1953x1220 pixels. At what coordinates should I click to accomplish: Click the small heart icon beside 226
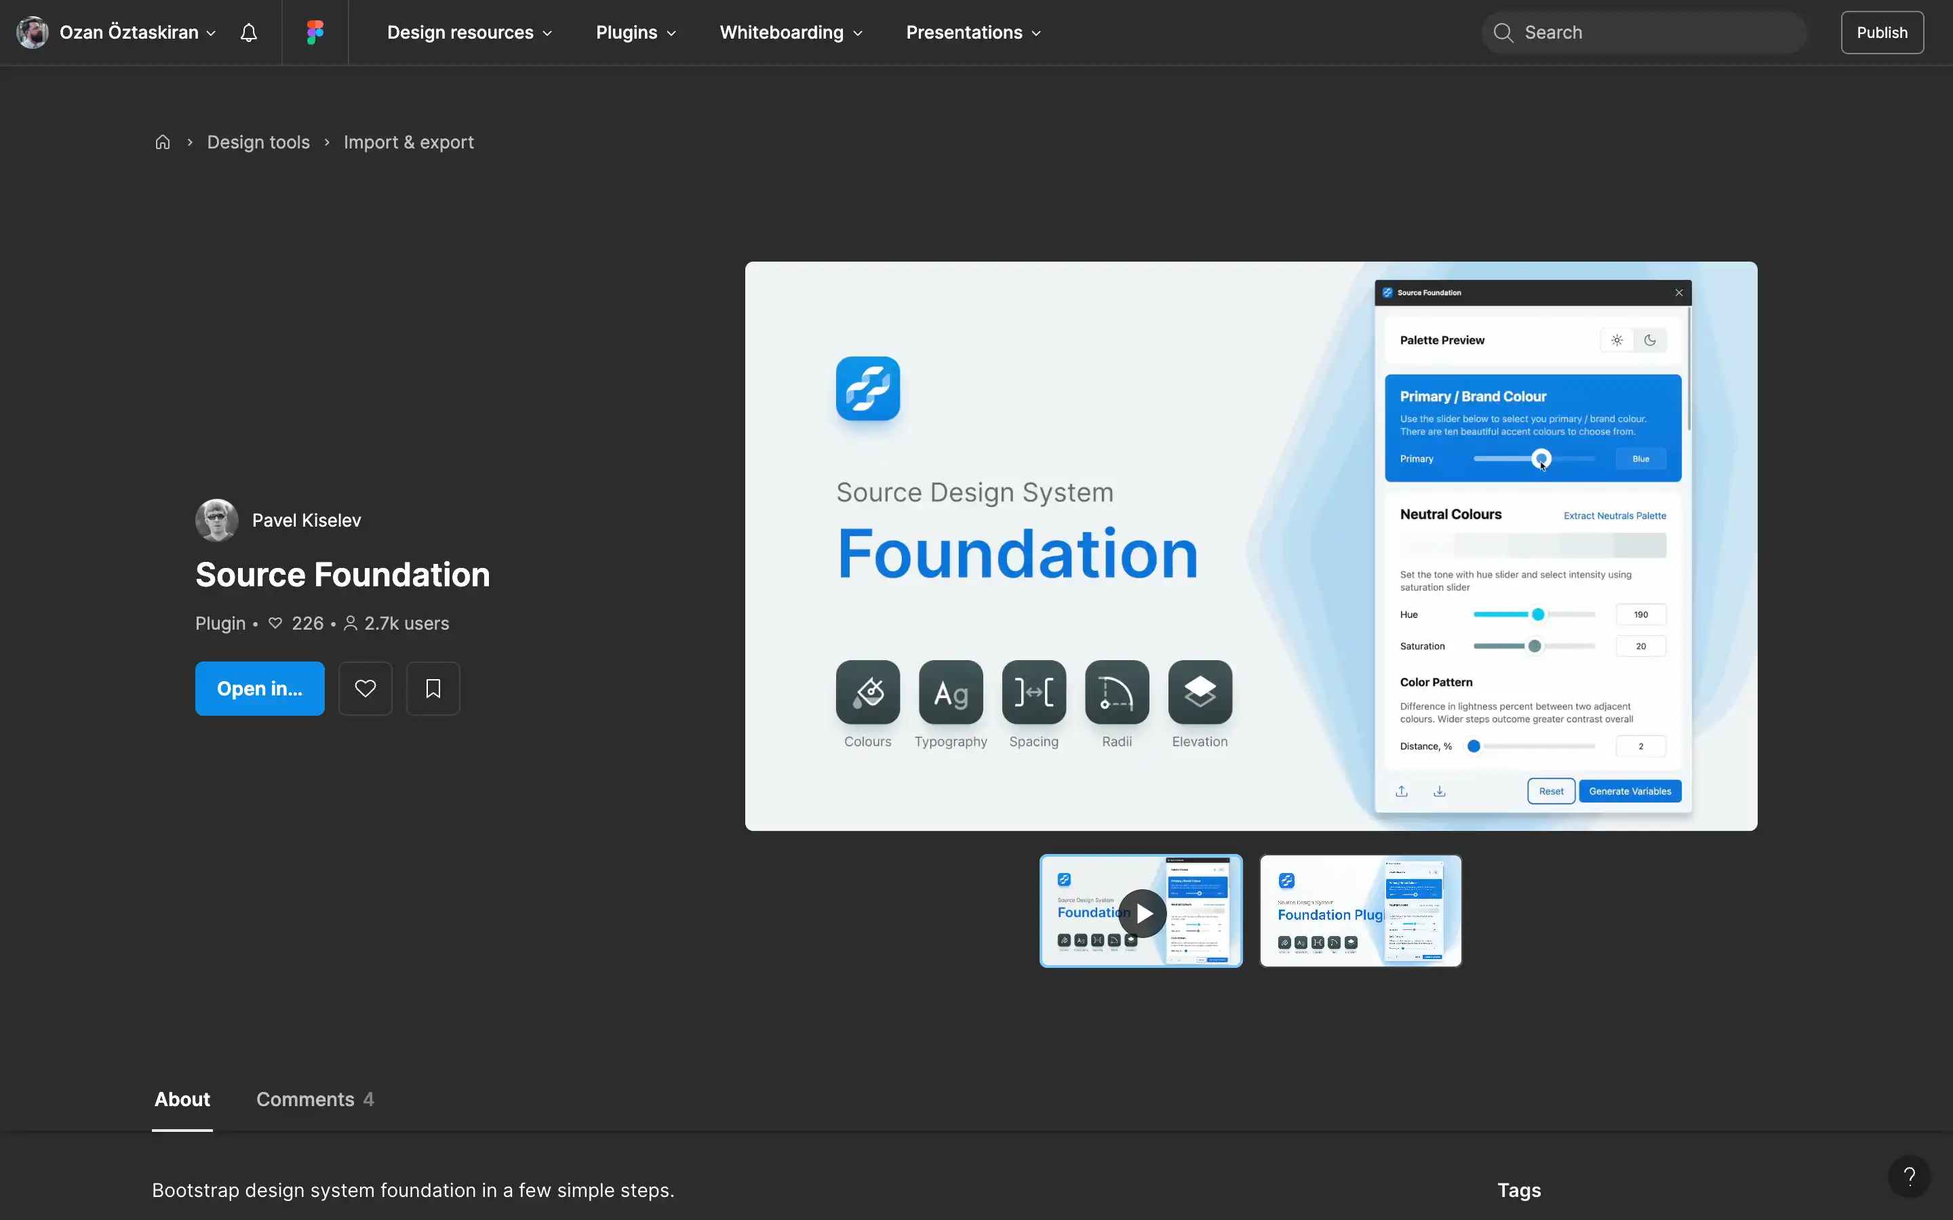point(275,623)
